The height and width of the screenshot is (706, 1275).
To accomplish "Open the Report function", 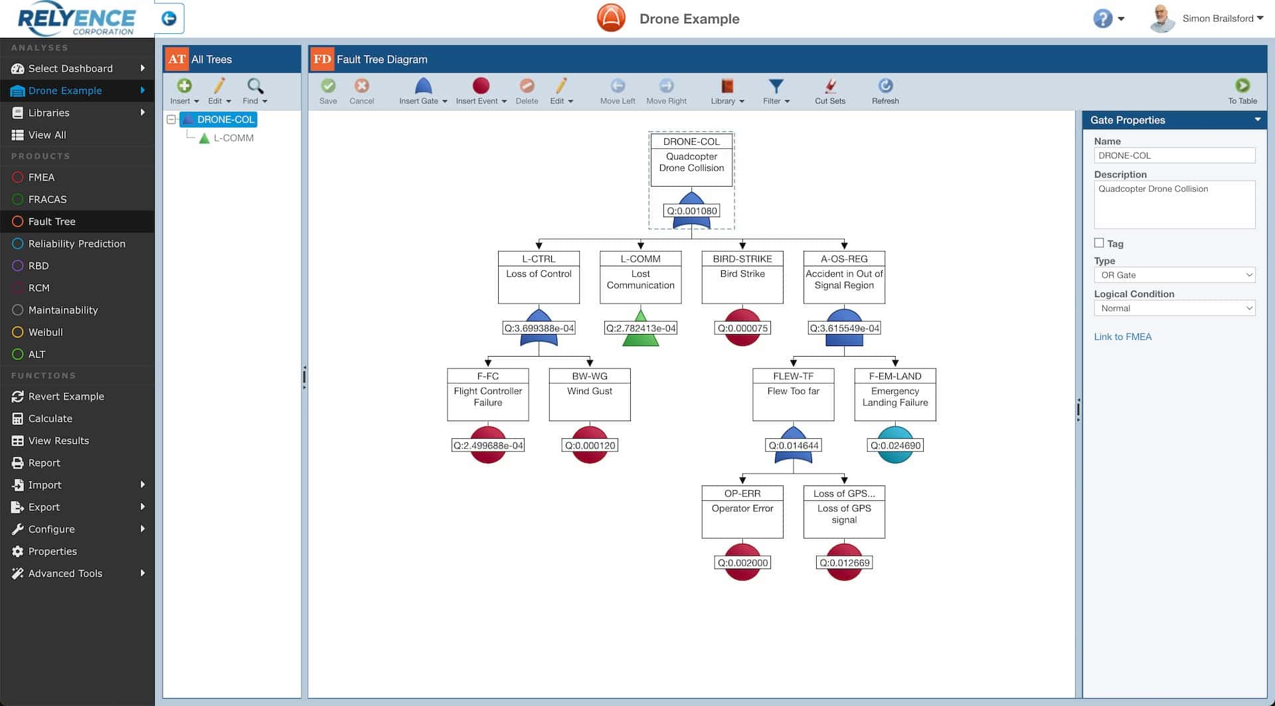I will coord(42,462).
